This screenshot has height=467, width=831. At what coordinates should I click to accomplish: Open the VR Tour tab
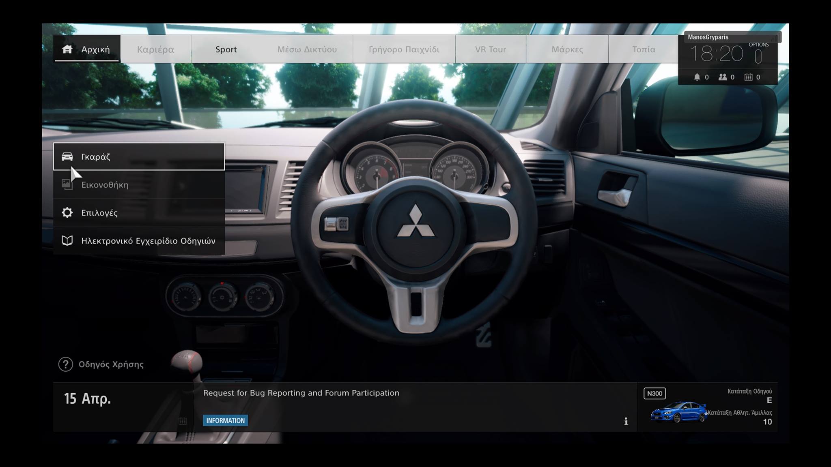(x=491, y=49)
